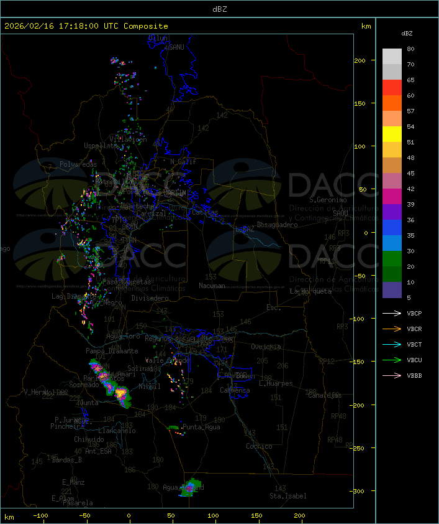This screenshot has width=439, height=524.
Task: Click the 'Carmensa' map label
Action: [235, 390]
